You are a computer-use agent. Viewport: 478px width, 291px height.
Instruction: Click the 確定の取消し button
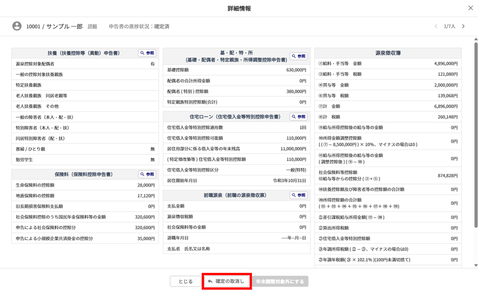point(227,281)
